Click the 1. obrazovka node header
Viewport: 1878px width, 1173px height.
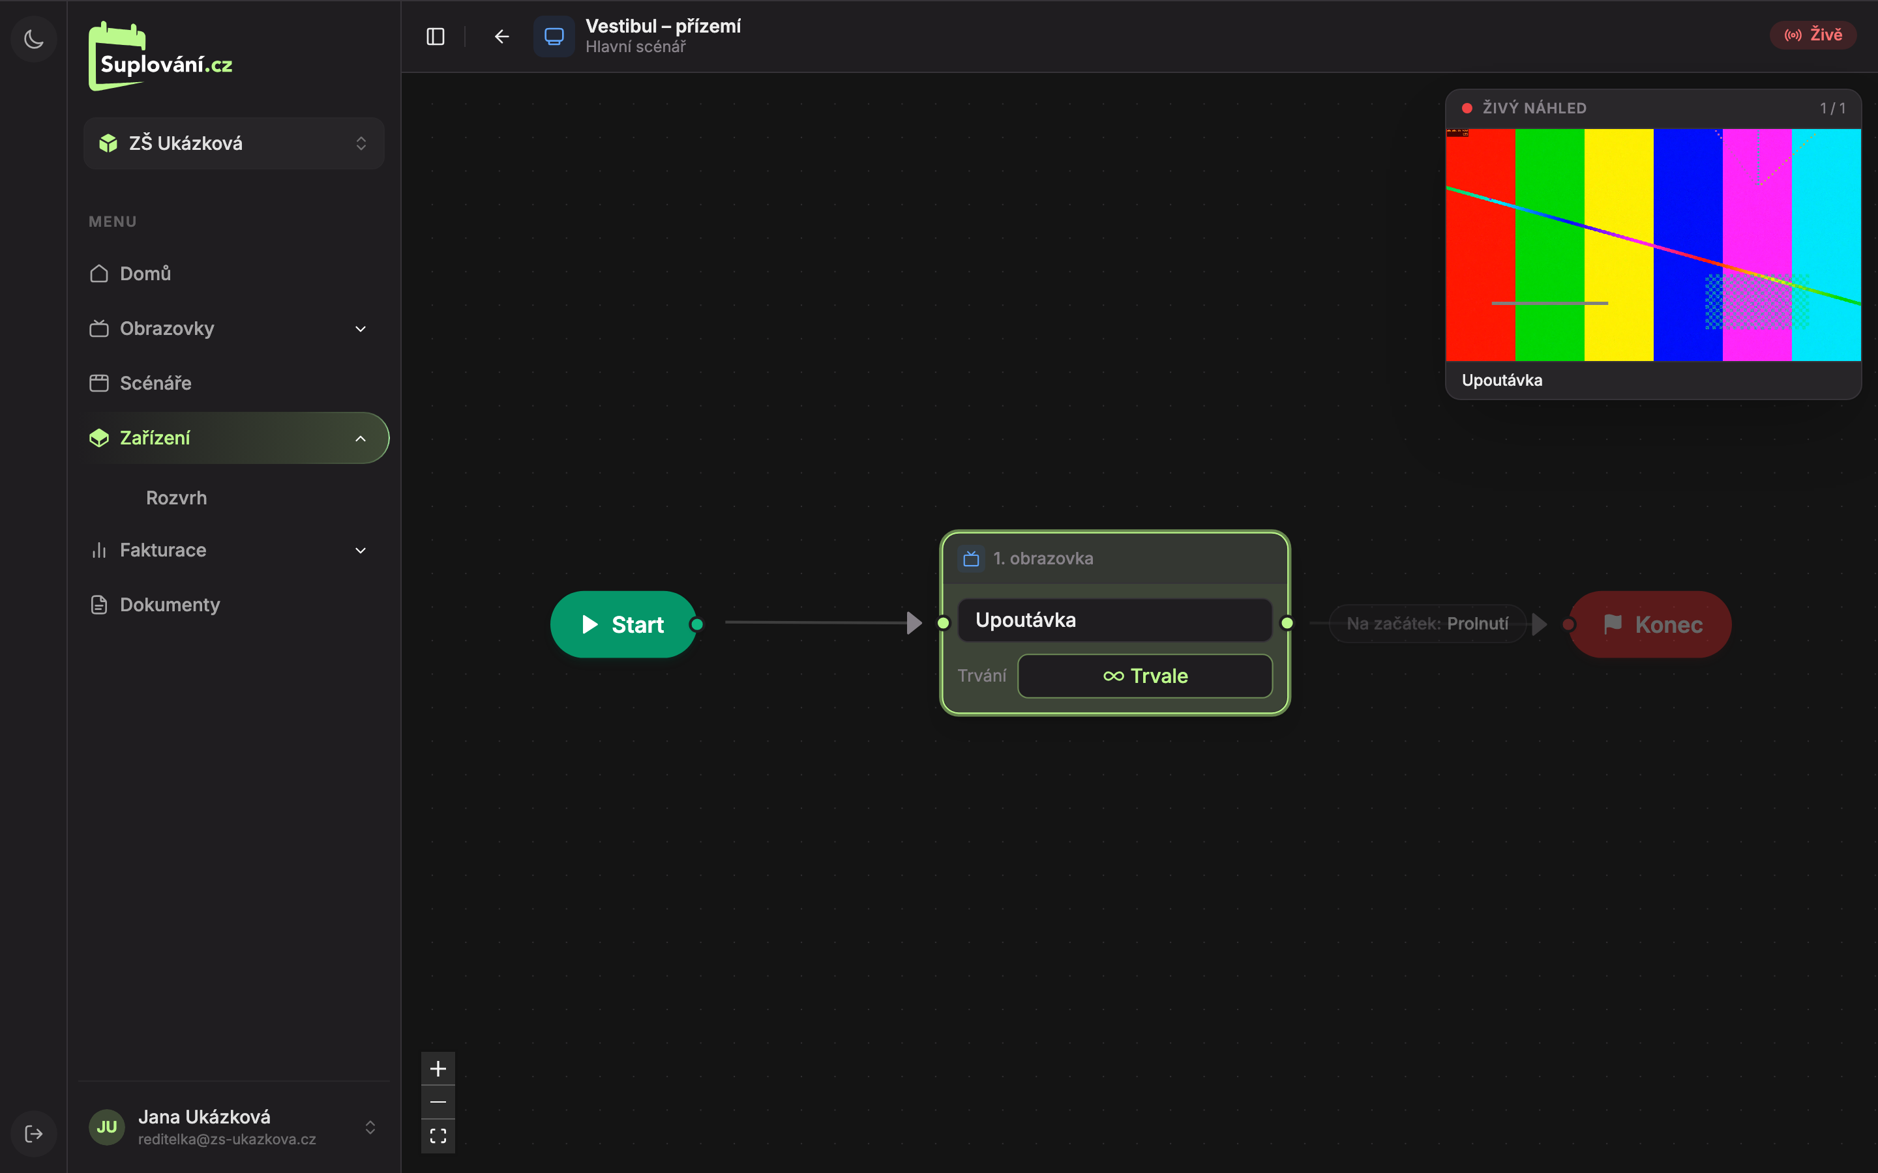point(1114,558)
